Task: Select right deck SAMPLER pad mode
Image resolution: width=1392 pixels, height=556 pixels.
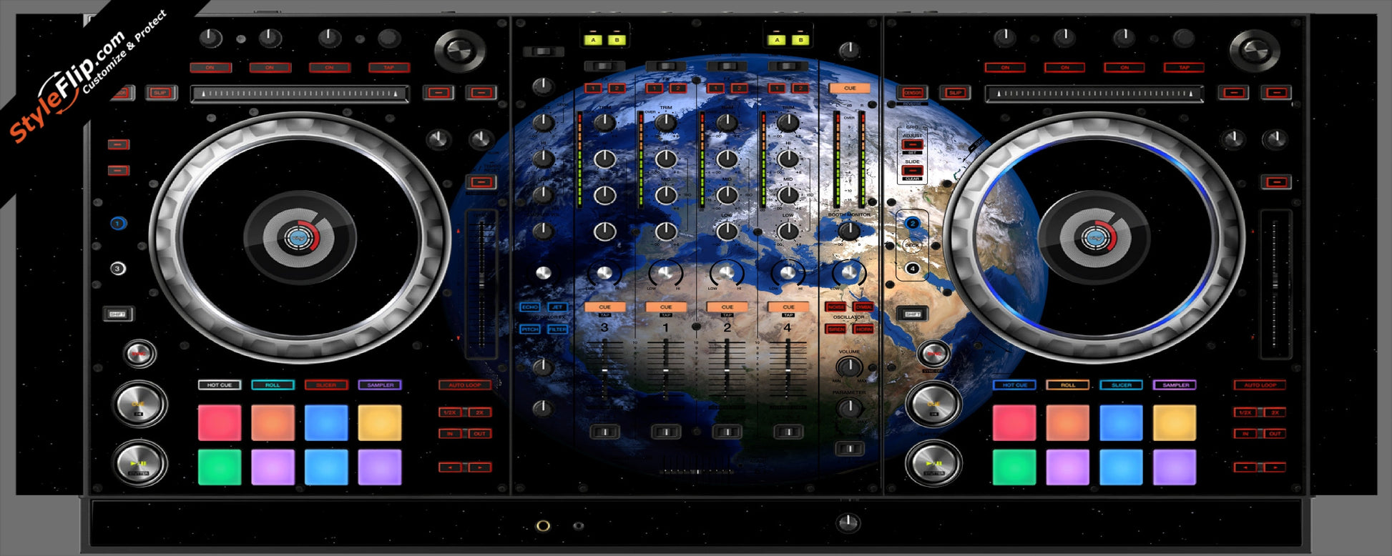Action: pos(1175,385)
